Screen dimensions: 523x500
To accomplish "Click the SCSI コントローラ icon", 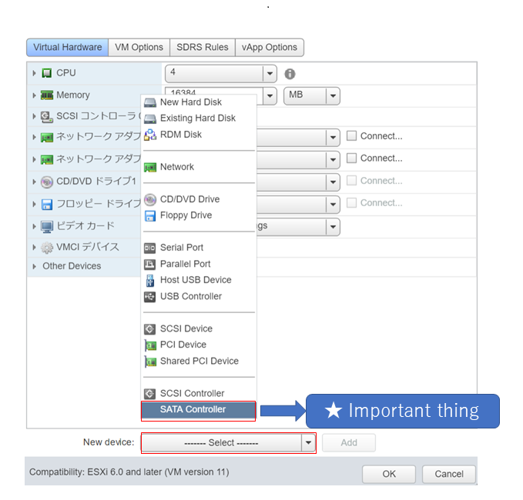I will pos(47,117).
